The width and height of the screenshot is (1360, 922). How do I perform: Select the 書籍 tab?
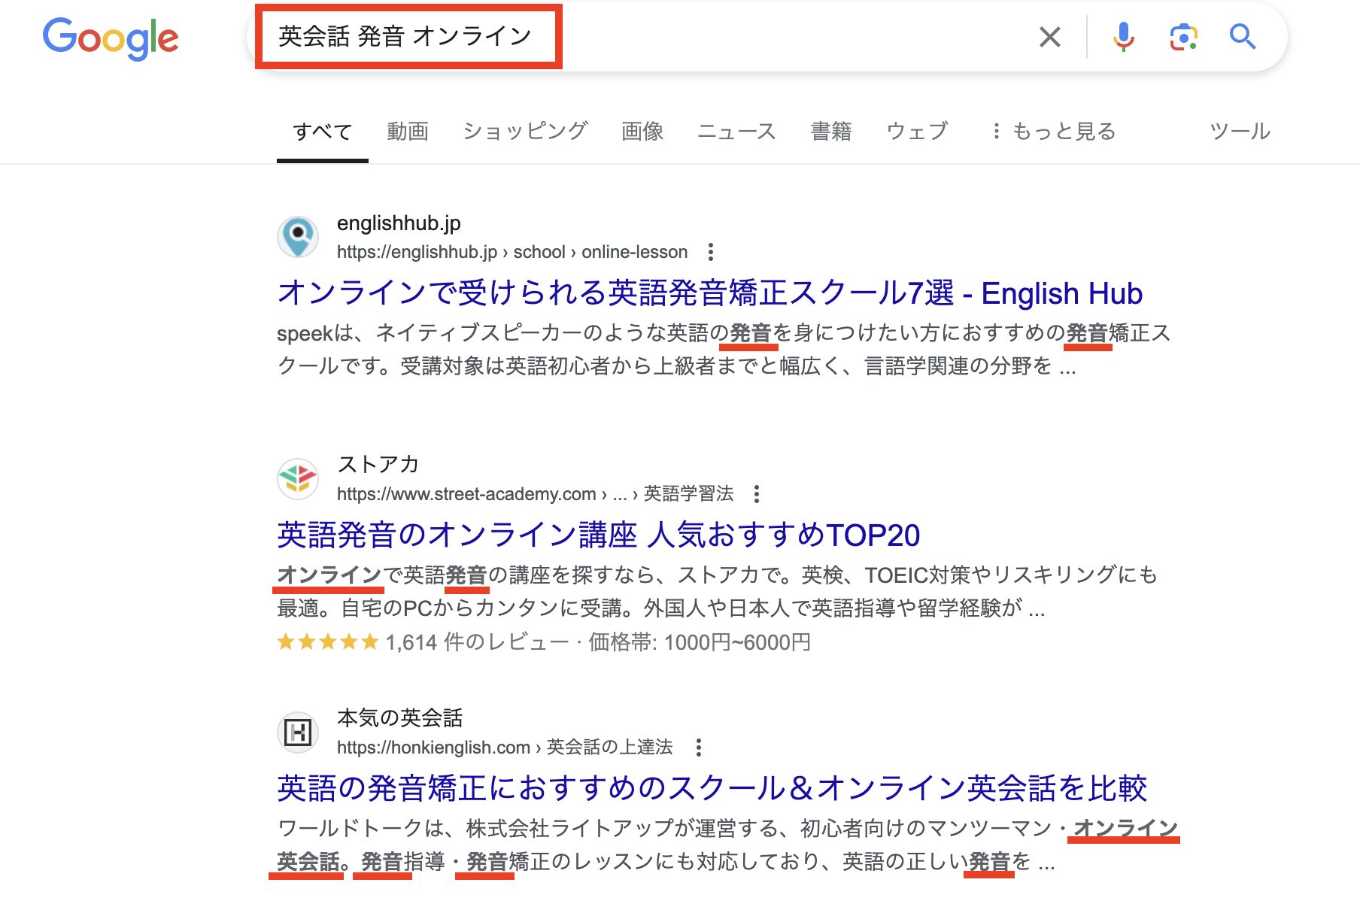[831, 132]
